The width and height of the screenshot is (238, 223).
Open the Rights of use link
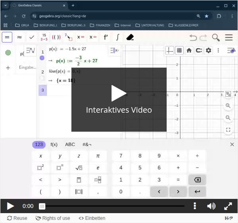point(53,218)
